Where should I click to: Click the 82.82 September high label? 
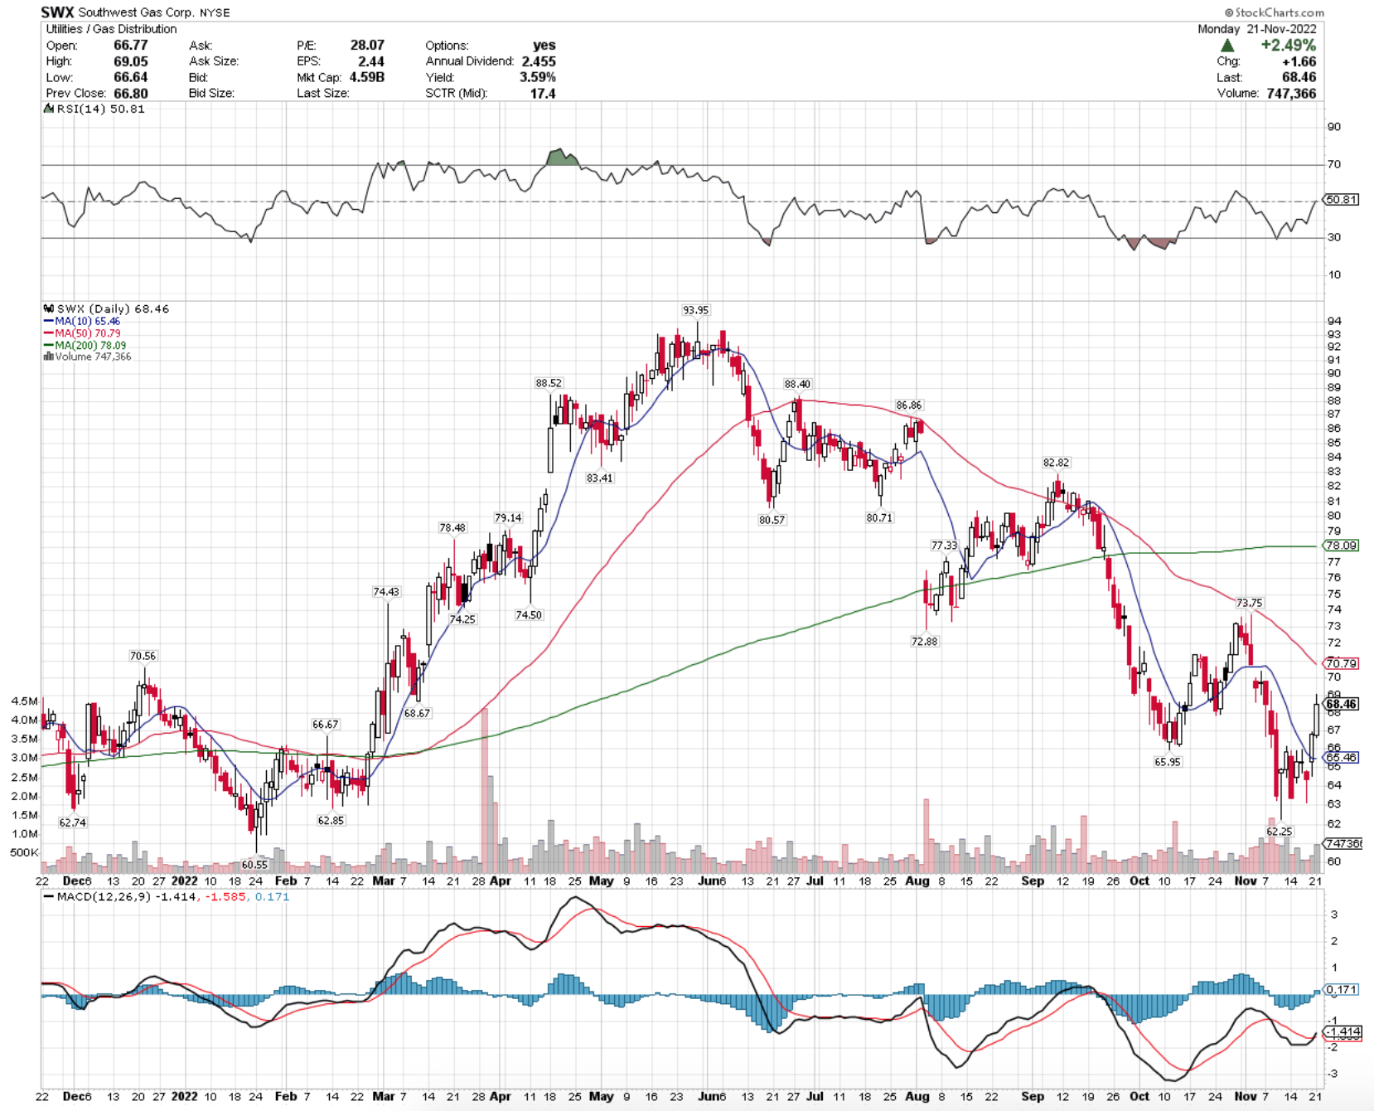(x=1056, y=463)
